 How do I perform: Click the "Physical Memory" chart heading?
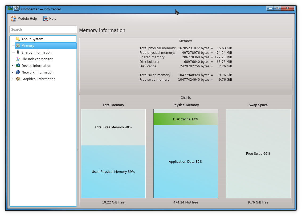[186, 105]
